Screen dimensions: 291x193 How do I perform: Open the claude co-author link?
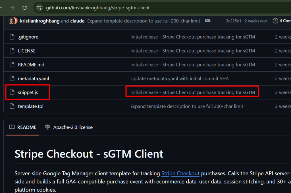(x=77, y=21)
